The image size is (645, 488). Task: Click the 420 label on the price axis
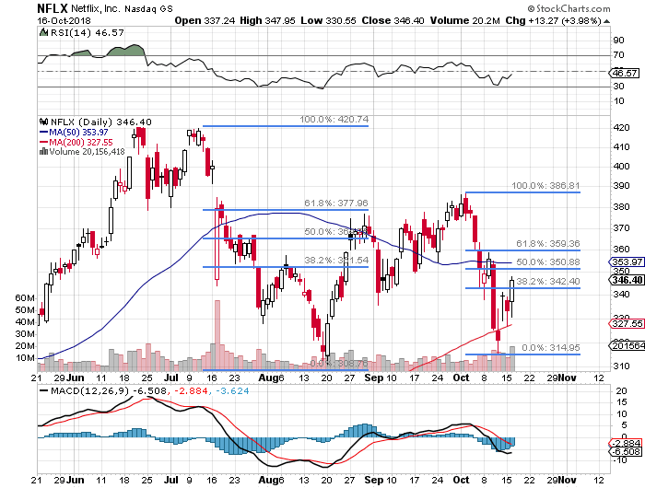[622, 128]
